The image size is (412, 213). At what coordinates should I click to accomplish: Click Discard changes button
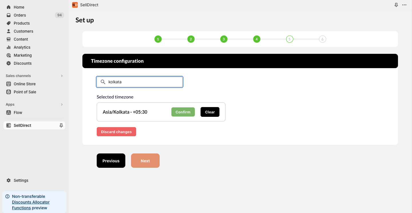tap(116, 132)
